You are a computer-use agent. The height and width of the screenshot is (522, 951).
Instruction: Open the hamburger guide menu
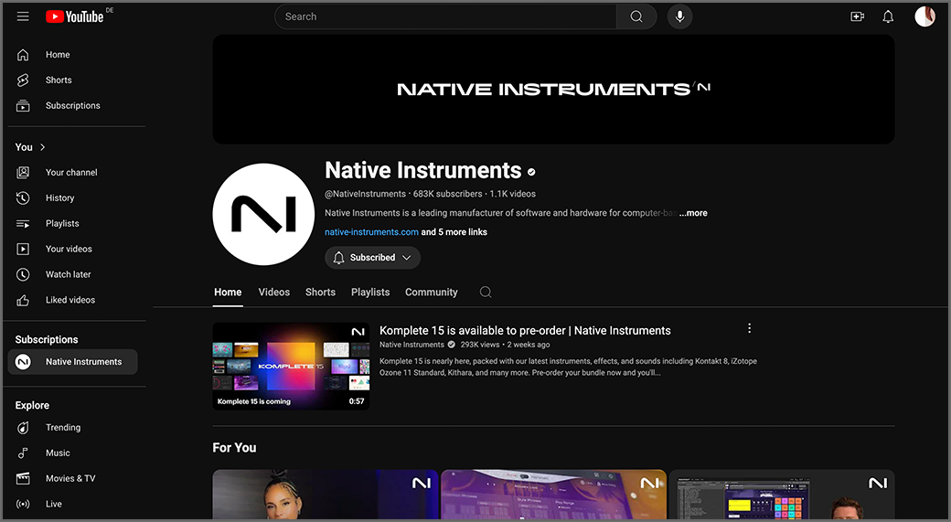point(23,16)
